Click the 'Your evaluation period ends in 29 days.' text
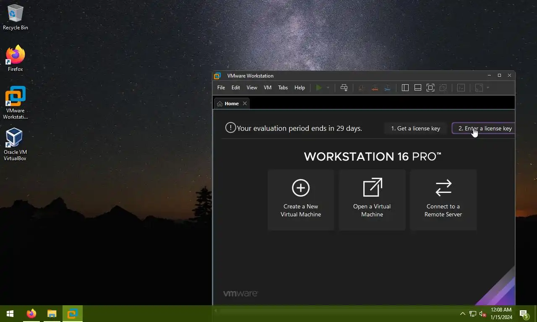Screen dimensions: 537x322 (x=299, y=128)
